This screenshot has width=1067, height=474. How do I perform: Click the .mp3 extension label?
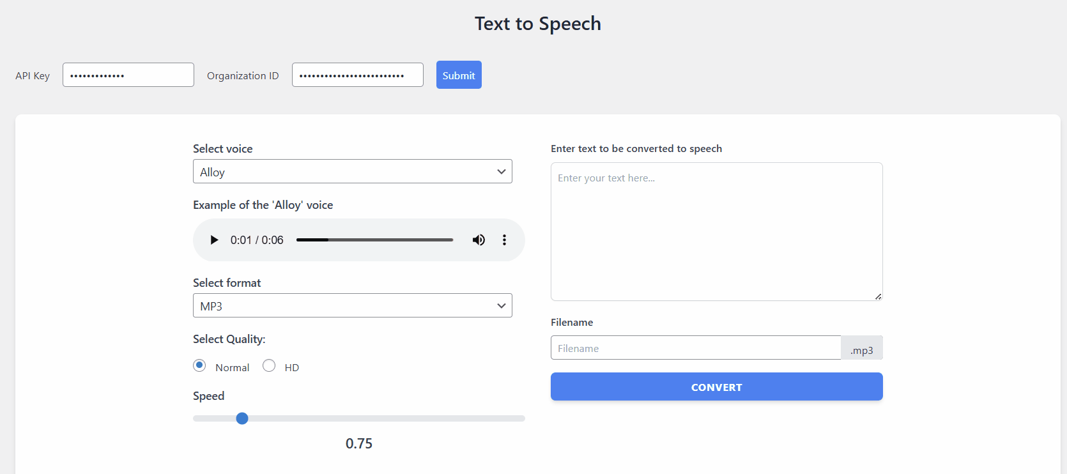[861, 349]
